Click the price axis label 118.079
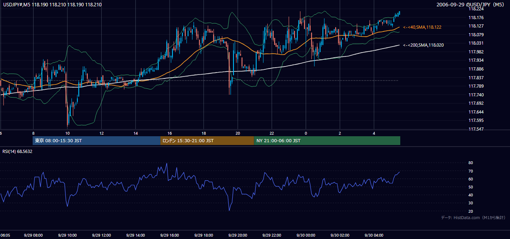The height and width of the screenshot is (239, 510). point(476,35)
